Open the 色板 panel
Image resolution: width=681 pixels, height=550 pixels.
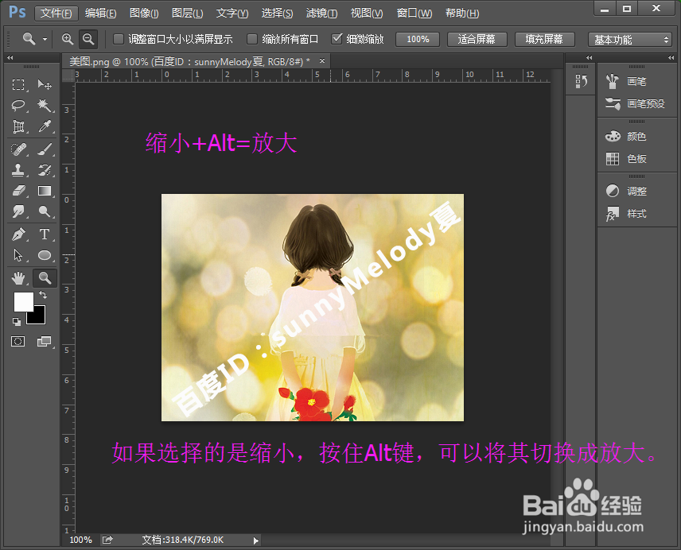click(625, 159)
